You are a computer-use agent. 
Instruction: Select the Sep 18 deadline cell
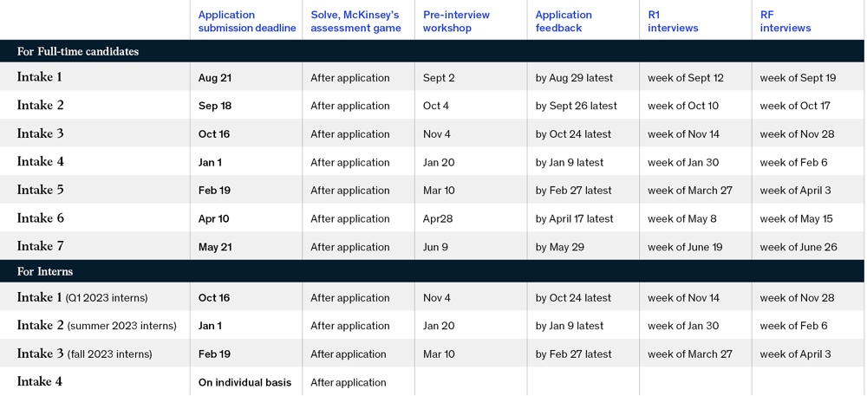click(x=216, y=106)
